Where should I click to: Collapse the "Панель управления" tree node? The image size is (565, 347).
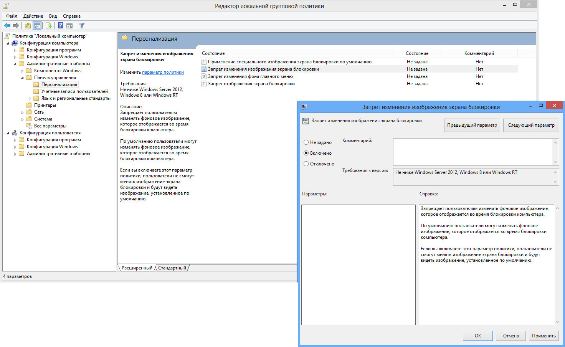click(23, 78)
